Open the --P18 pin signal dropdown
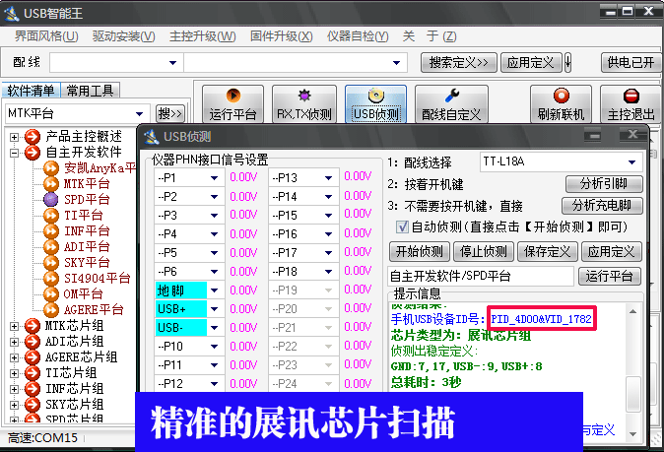Viewport: 664px width, 452px height. pos(329,272)
